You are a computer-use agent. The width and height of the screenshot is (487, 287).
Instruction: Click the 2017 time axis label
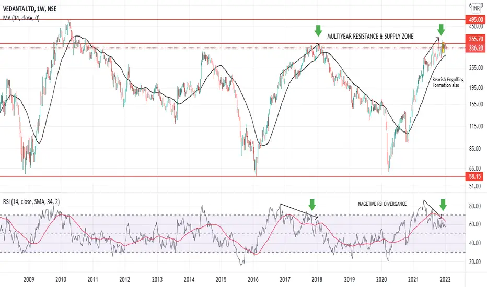(x=285, y=280)
